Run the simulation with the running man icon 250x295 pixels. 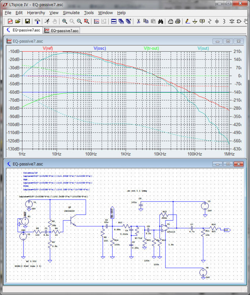47,21
